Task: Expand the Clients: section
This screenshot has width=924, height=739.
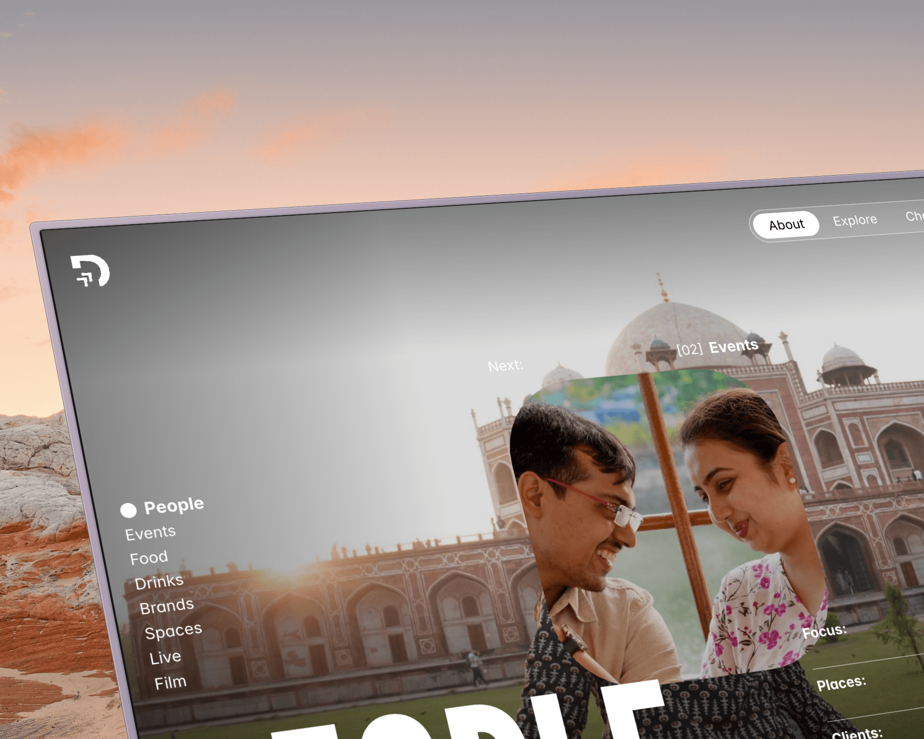Action: coord(857,733)
